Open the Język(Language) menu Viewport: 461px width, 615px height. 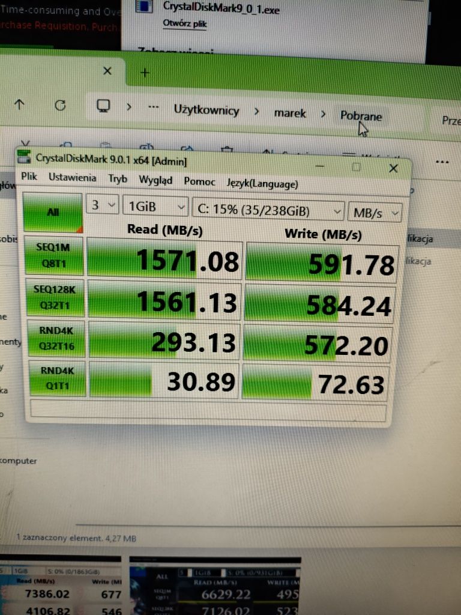262,184
